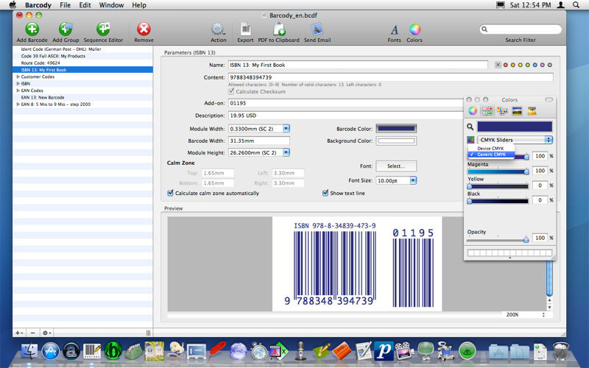The image size is (589, 368).
Task: Select color sliders mode in Colors panel
Action: click(487, 110)
